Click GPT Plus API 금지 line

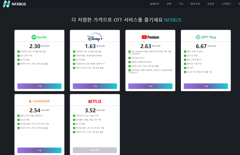point(190,68)
